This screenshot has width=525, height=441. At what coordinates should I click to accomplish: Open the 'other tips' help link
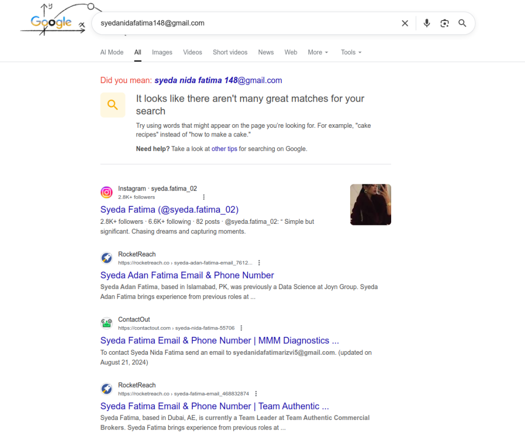224,148
